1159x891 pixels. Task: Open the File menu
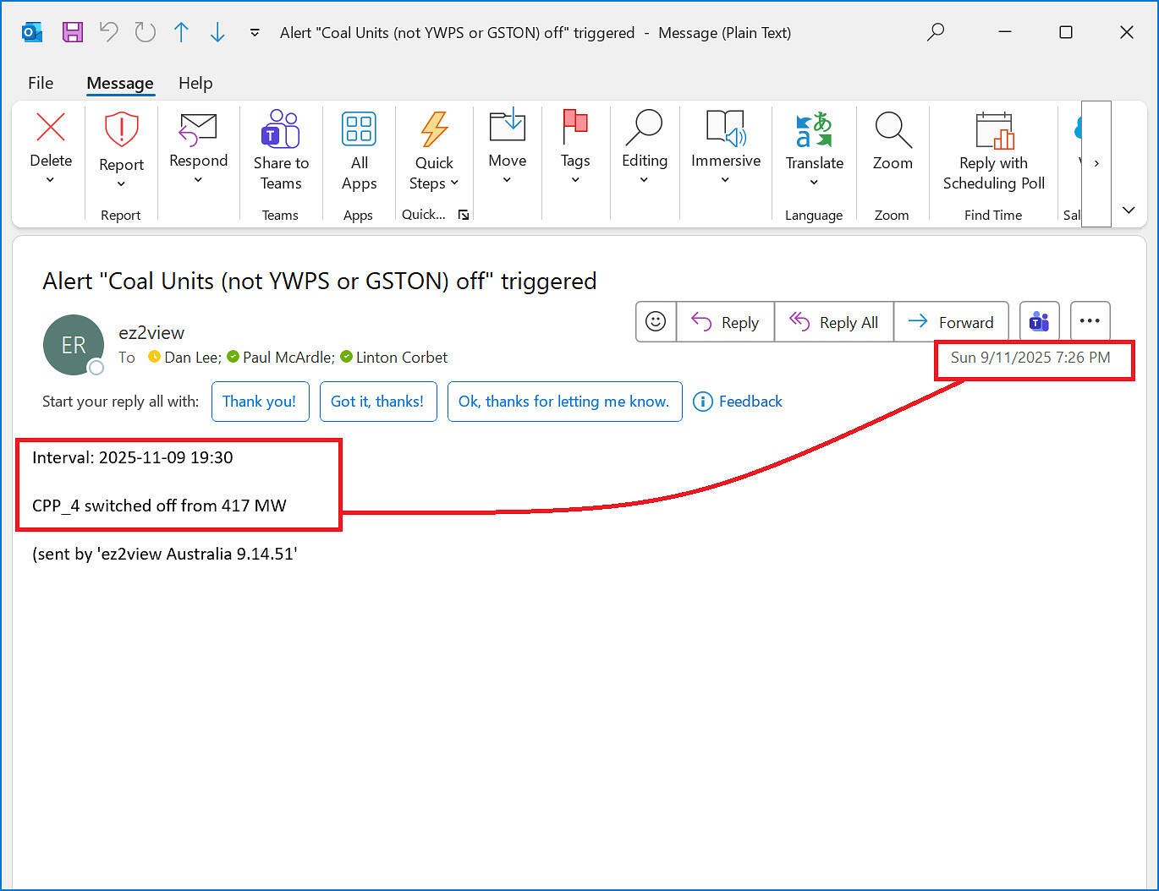click(x=41, y=83)
